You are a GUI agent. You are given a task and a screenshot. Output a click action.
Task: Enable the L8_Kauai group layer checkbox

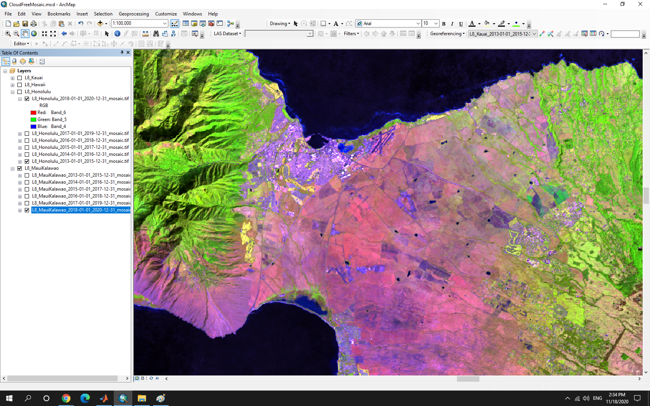(x=20, y=78)
